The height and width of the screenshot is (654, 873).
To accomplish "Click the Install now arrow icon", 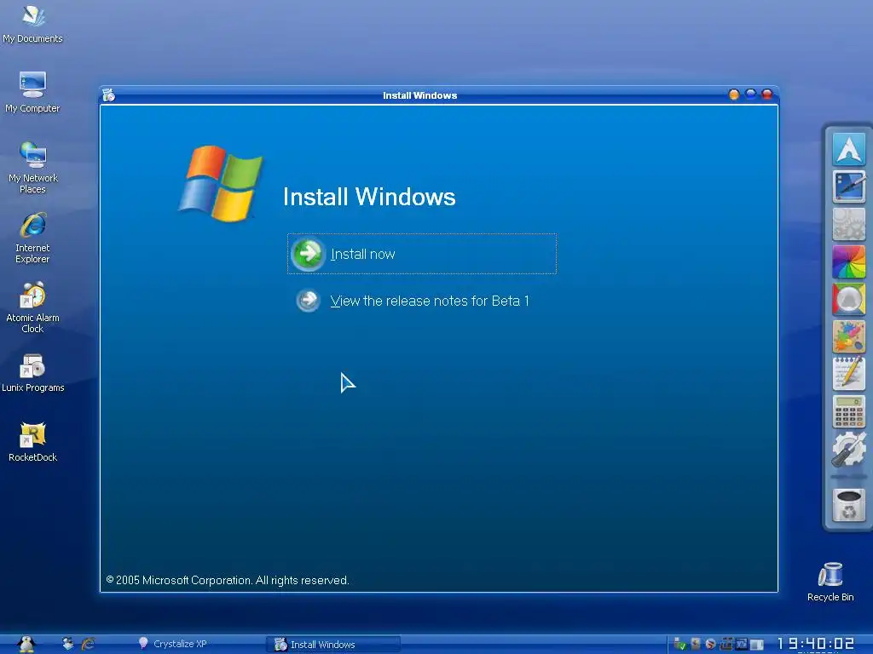I will tap(307, 254).
